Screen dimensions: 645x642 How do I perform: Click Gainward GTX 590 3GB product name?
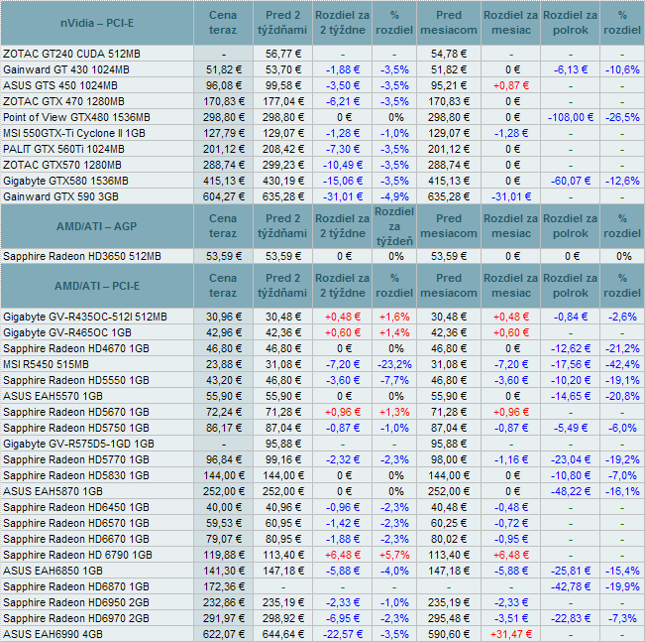60,197
